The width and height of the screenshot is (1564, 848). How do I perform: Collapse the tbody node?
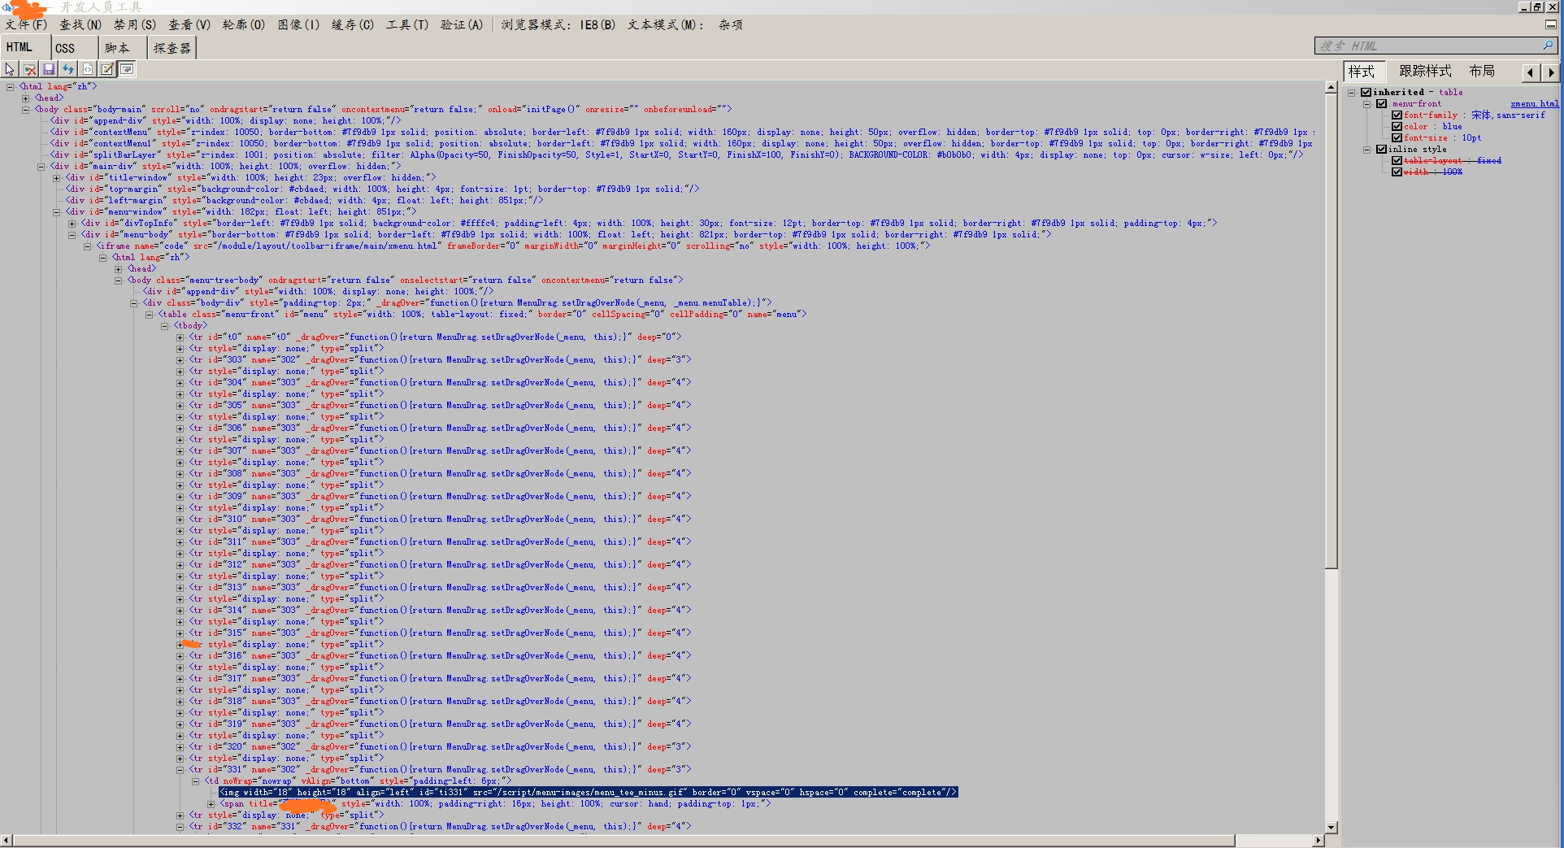[x=165, y=325]
